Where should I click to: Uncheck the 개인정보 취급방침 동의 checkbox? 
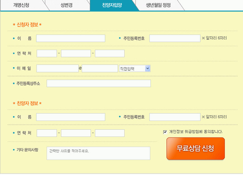pos(165,132)
